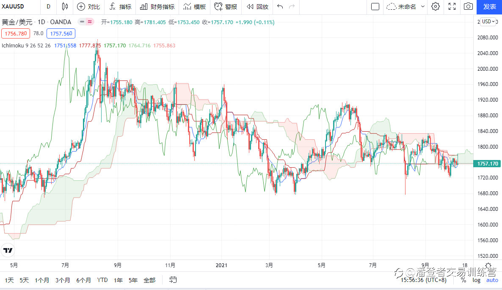502x290 pixels.
Task: Open the D timeframe interval selector
Action: tap(48, 6)
